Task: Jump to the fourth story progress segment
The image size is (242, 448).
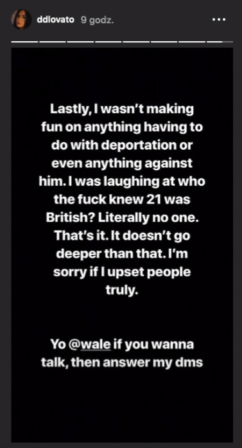Action: [108, 42]
